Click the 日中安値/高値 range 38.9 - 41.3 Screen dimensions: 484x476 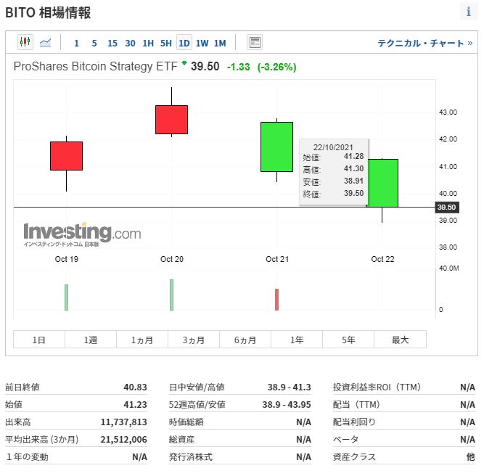[x=290, y=387]
